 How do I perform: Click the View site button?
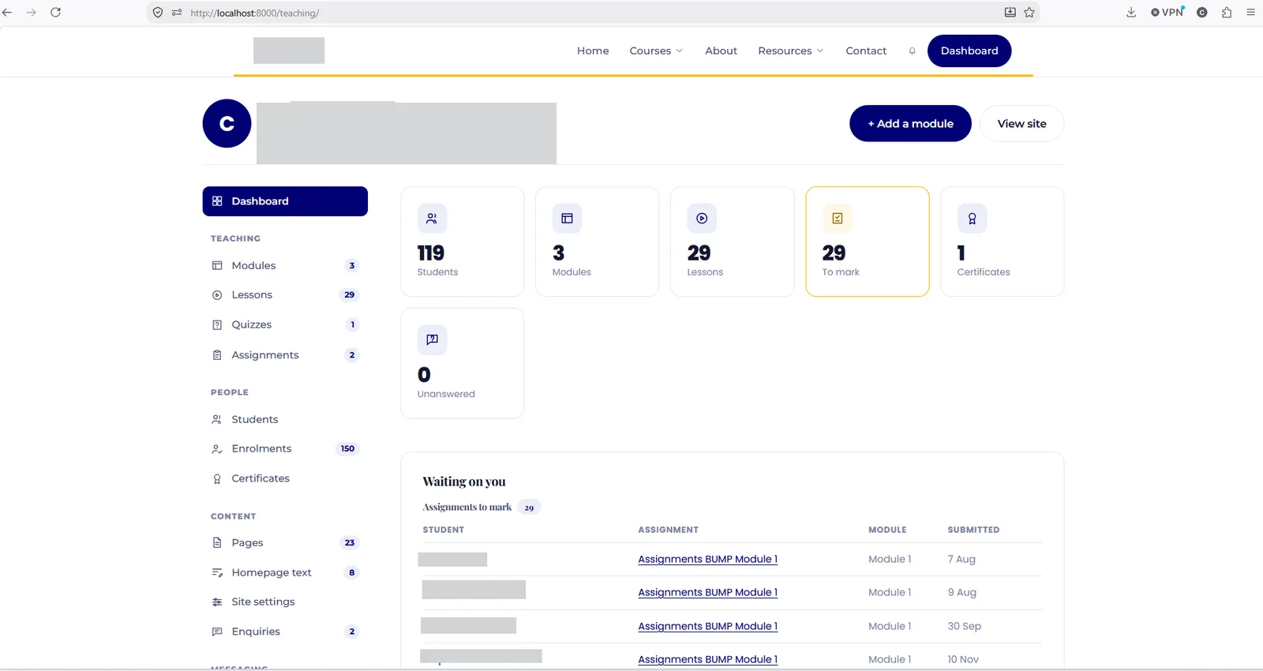[1021, 124]
